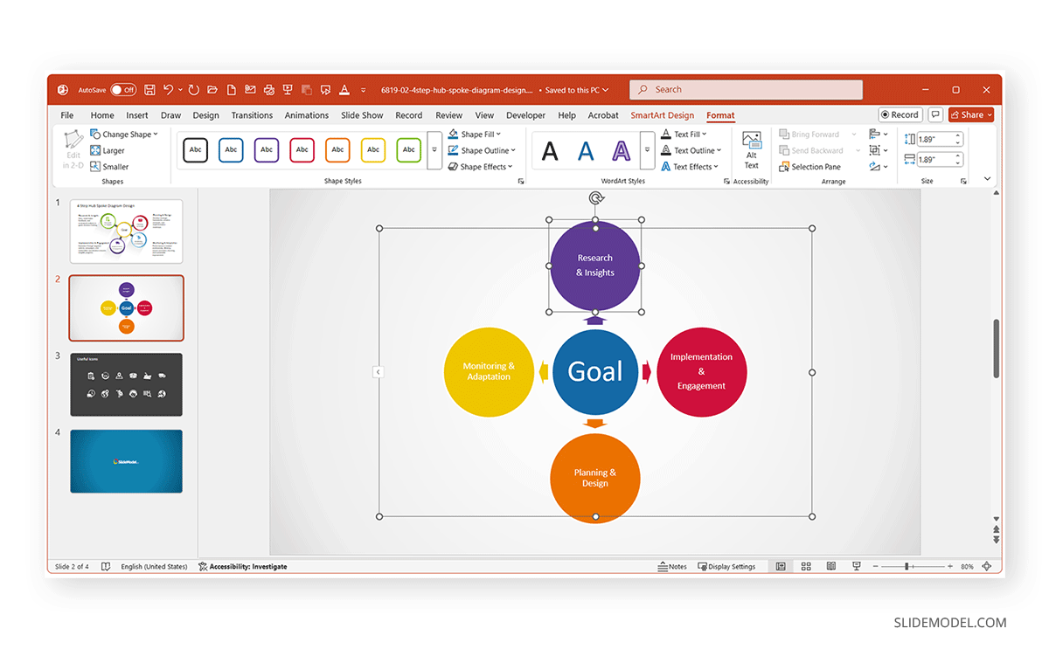Switch to Slide Sorter view
This screenshot has height=649, width=1049.
pos(805,566)
